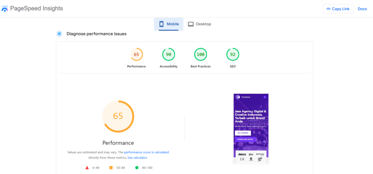Select the Best Practices score gauge 100
The width and height of the screenshot is (373, 174).
point(201,54)
